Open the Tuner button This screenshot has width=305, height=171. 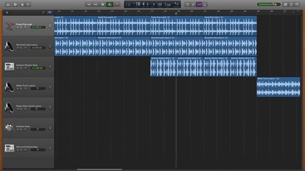[x=193, y=4]
